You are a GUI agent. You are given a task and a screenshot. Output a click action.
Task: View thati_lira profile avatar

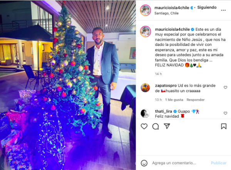click(145, 113)
